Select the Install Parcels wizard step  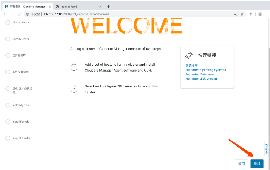pos(17,122)
